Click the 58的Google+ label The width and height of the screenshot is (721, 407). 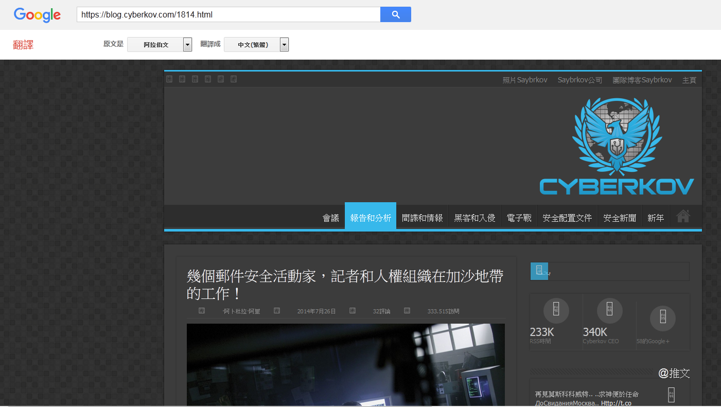tap(653, 341)
